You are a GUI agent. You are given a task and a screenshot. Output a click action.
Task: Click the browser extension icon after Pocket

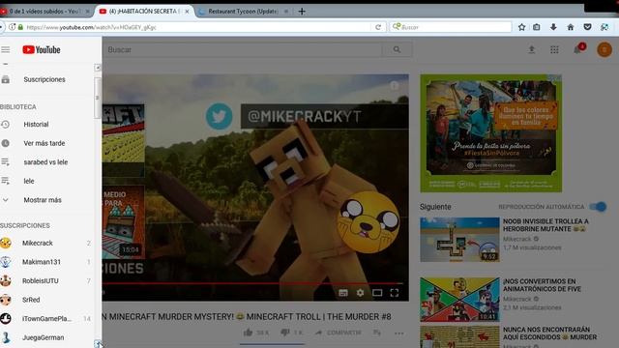tap(604, 27)
